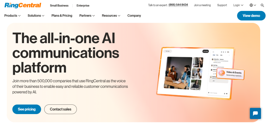Go to Plans & Pricing
Image resolution: width=267 pixels, height=125 pixels.
click(x=62, y=16)
